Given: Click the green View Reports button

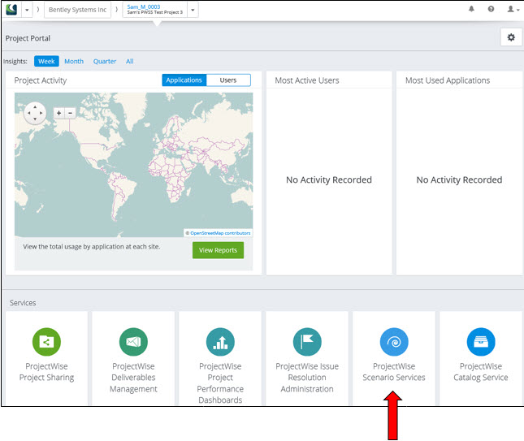Looking at the screenshot, I should (218, 250).
